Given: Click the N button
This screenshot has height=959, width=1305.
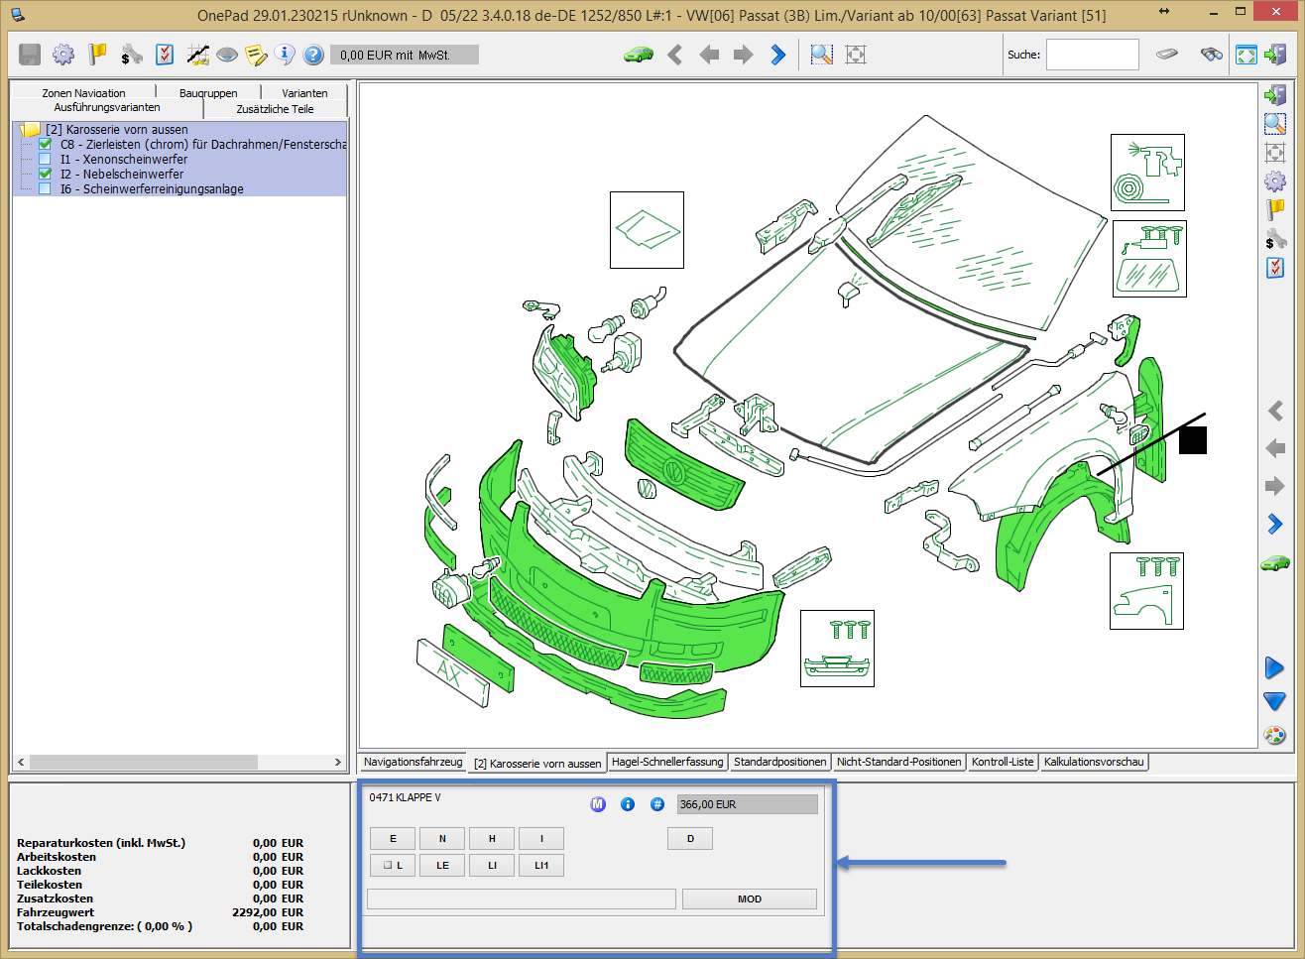Looking at the screenshot, I should 442,838.
